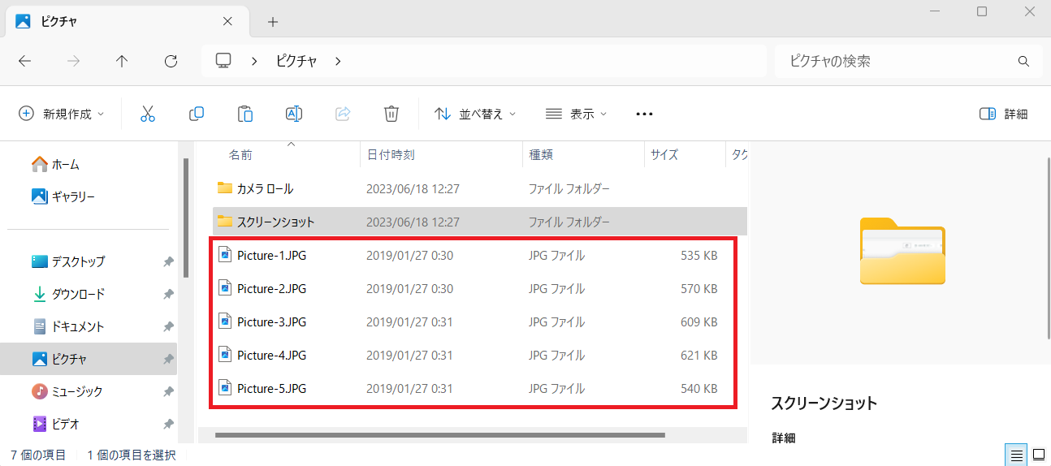Open the 新規作成 dropdown
This screenshot has height=466, width=1051.
click(62, 114)
